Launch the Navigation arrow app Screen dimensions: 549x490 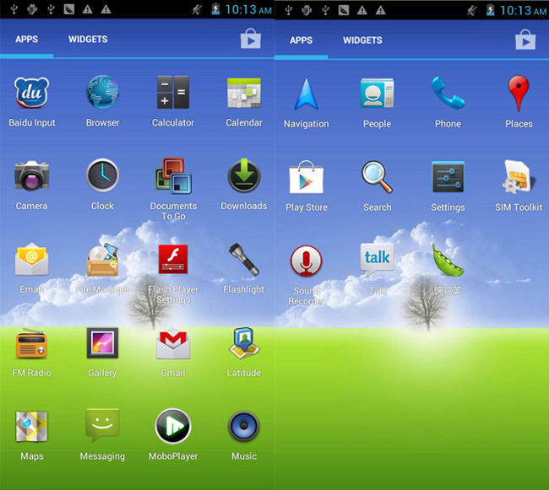(307, 94)
